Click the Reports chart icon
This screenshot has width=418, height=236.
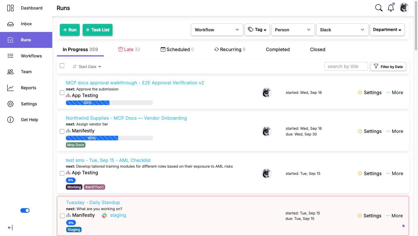10,88
